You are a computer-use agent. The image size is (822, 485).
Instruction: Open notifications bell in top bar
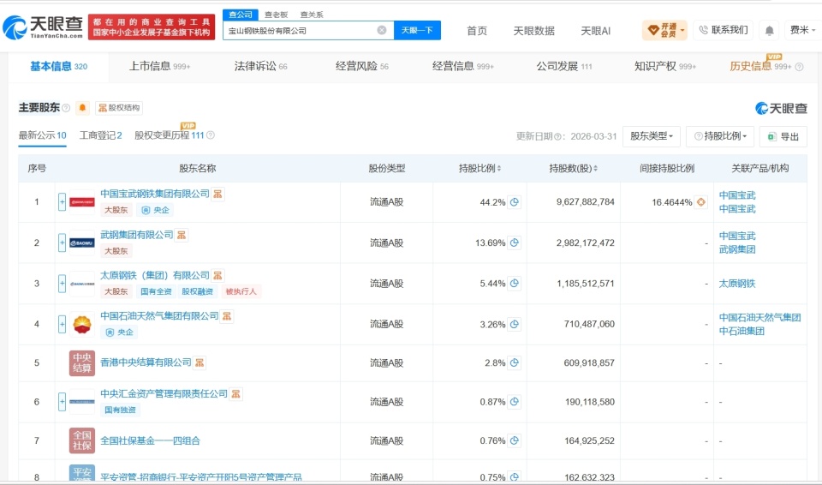[769, 31]
